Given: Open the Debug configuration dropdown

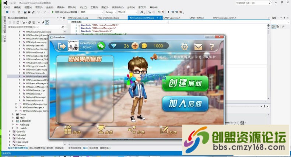Looking at the screenshot, I should point(111,12).
